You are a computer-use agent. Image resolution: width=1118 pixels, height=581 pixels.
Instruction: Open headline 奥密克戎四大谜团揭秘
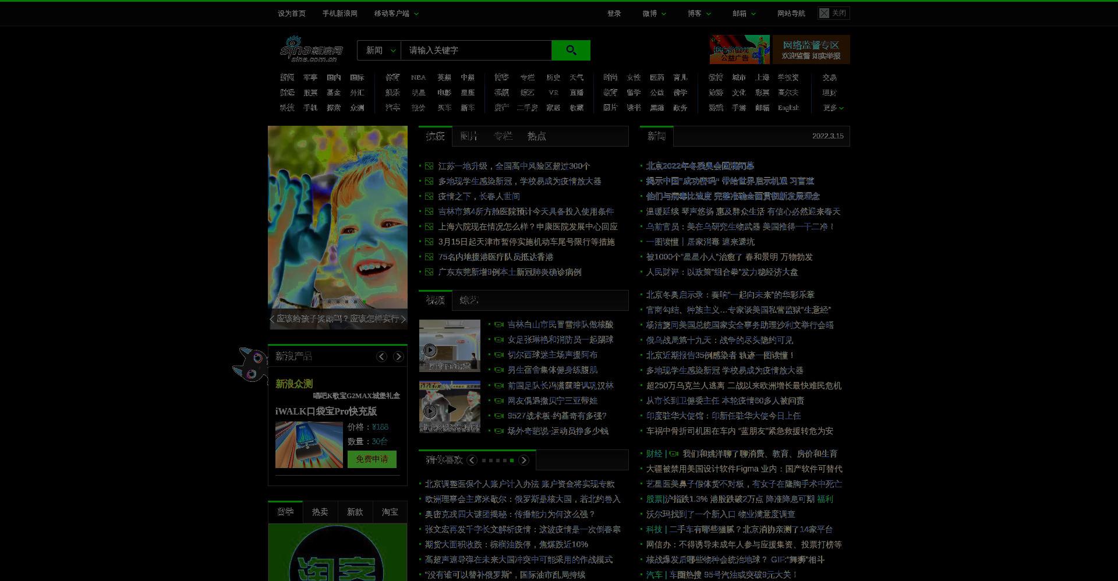510,514
